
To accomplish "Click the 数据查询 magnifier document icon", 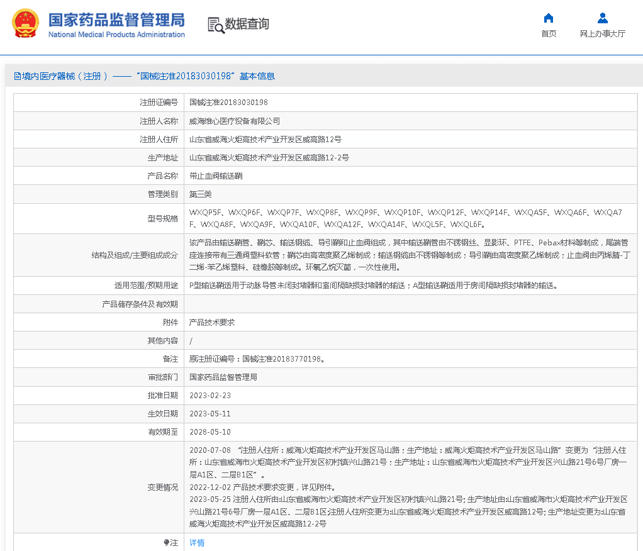I will [216, 25].
